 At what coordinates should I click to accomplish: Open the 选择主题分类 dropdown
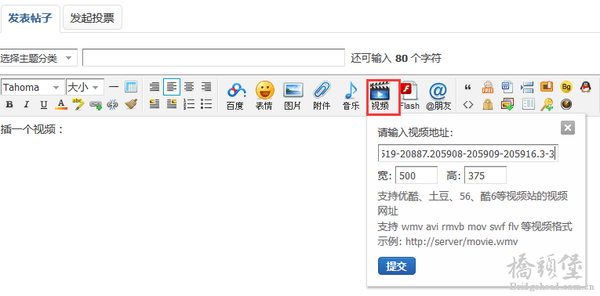(38, 58)
